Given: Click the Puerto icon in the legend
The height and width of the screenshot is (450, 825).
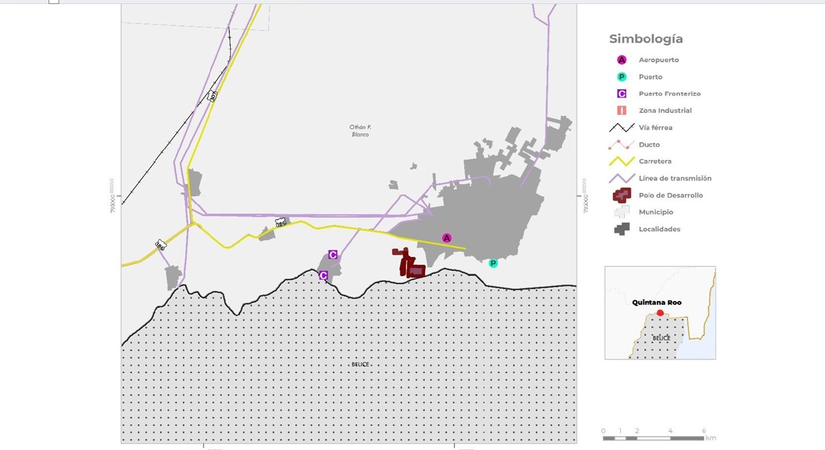Looking at the screenshot, I should tap(621, 77).
